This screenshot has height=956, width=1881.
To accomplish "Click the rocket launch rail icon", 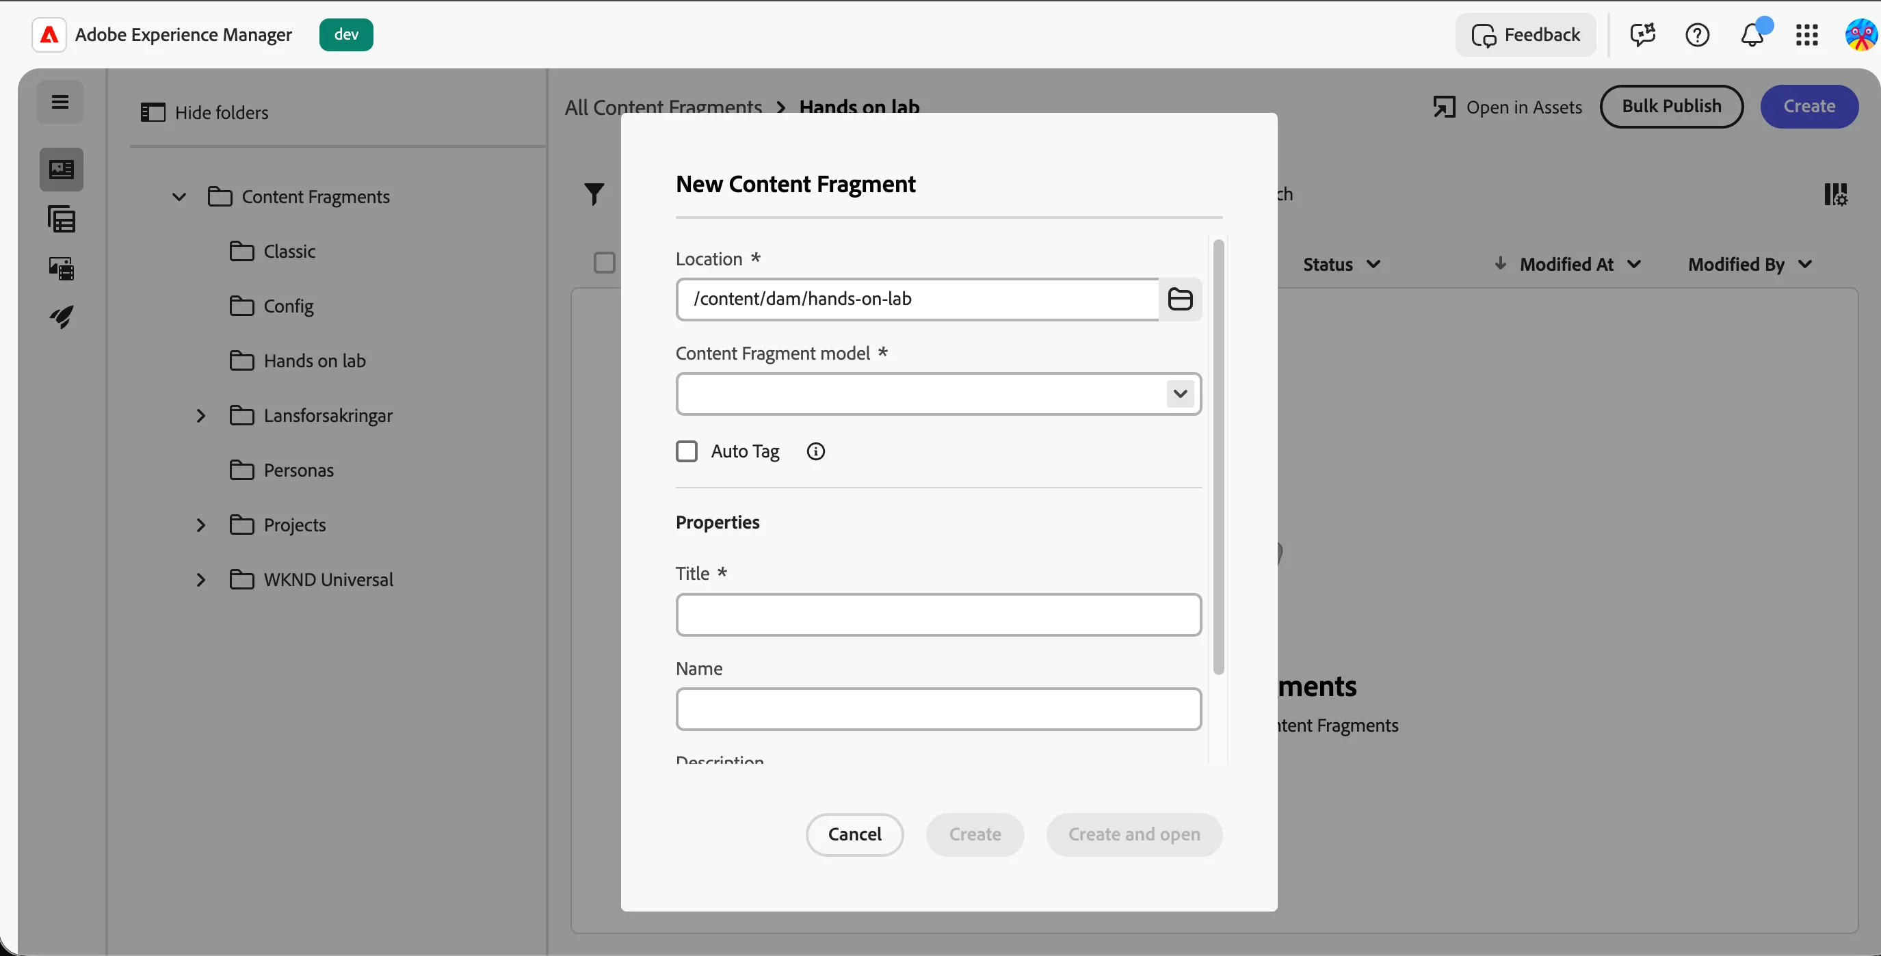I will click(62, 317).
